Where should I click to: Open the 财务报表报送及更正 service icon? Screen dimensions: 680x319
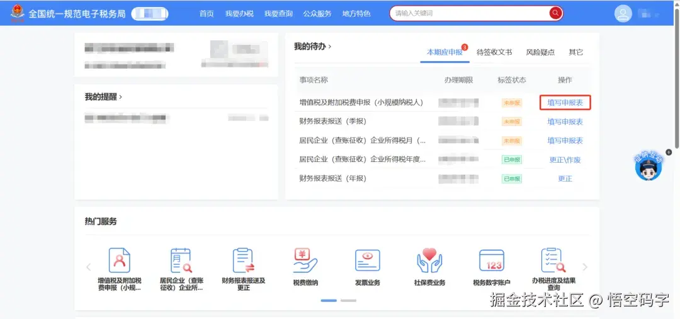(243, 260)
